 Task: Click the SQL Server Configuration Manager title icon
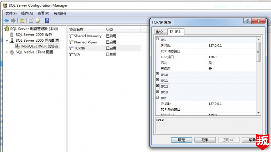click(x=5, y=5)
